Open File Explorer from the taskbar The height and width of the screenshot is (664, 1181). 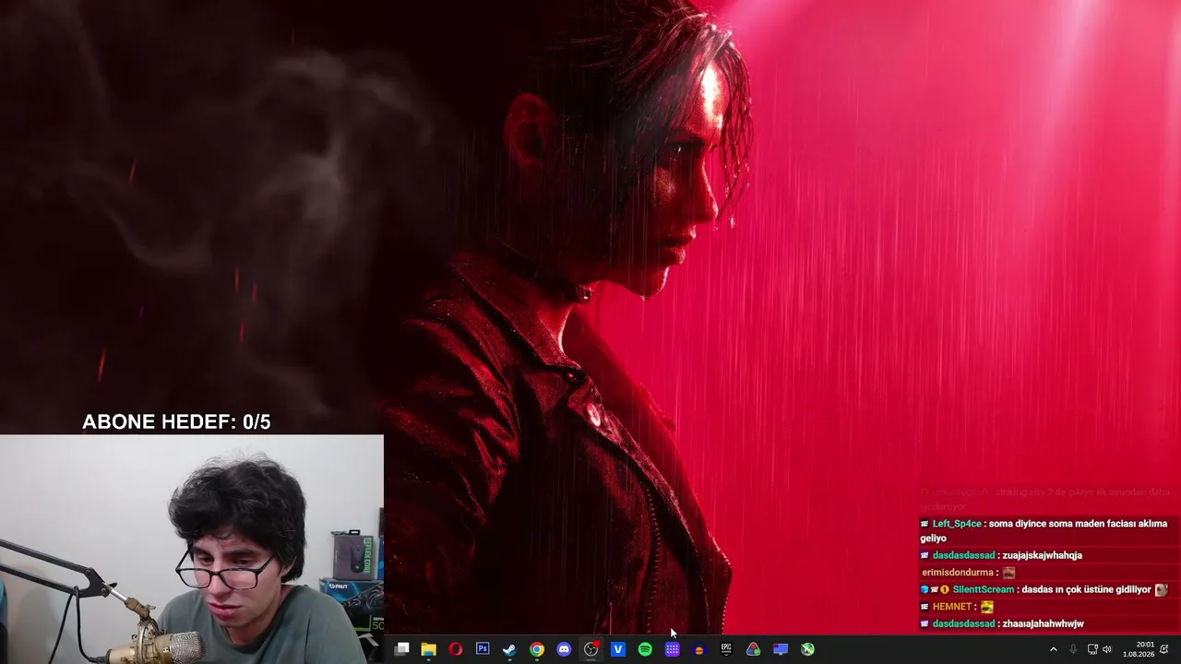428,649
